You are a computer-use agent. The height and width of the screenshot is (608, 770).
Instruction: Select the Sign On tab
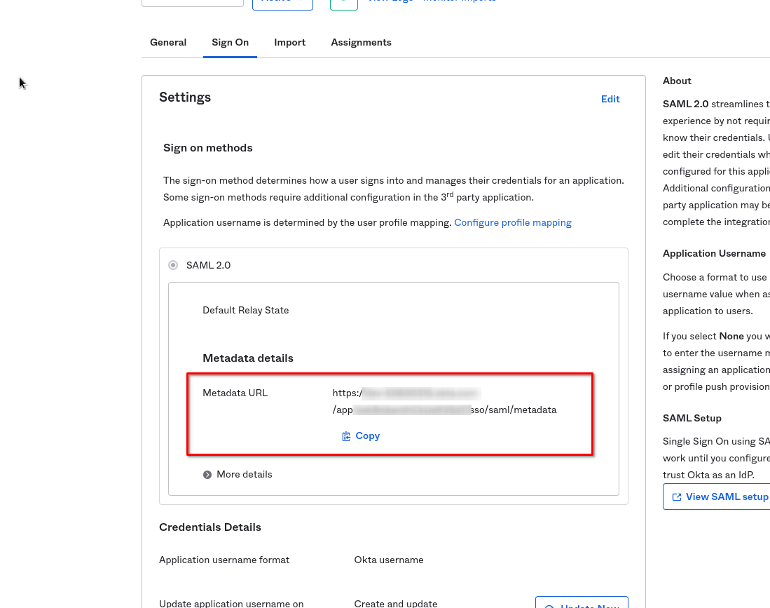pos(230,43)
